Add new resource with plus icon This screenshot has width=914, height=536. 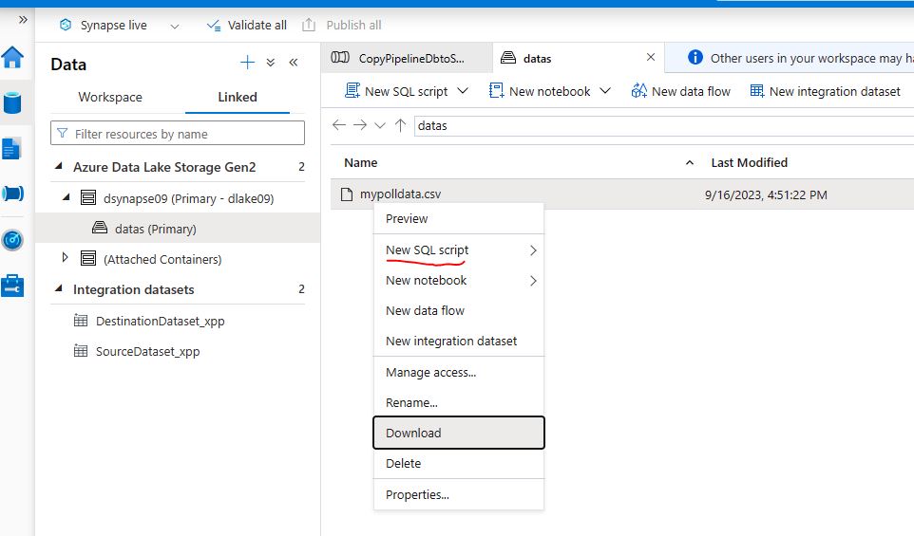[x=247, y=63]
